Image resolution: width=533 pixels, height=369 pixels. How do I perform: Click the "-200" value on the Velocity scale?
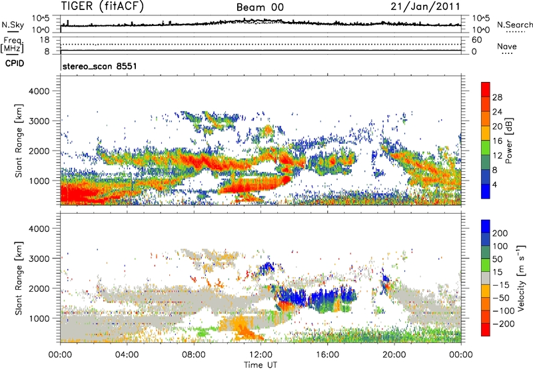coord(504,324)
